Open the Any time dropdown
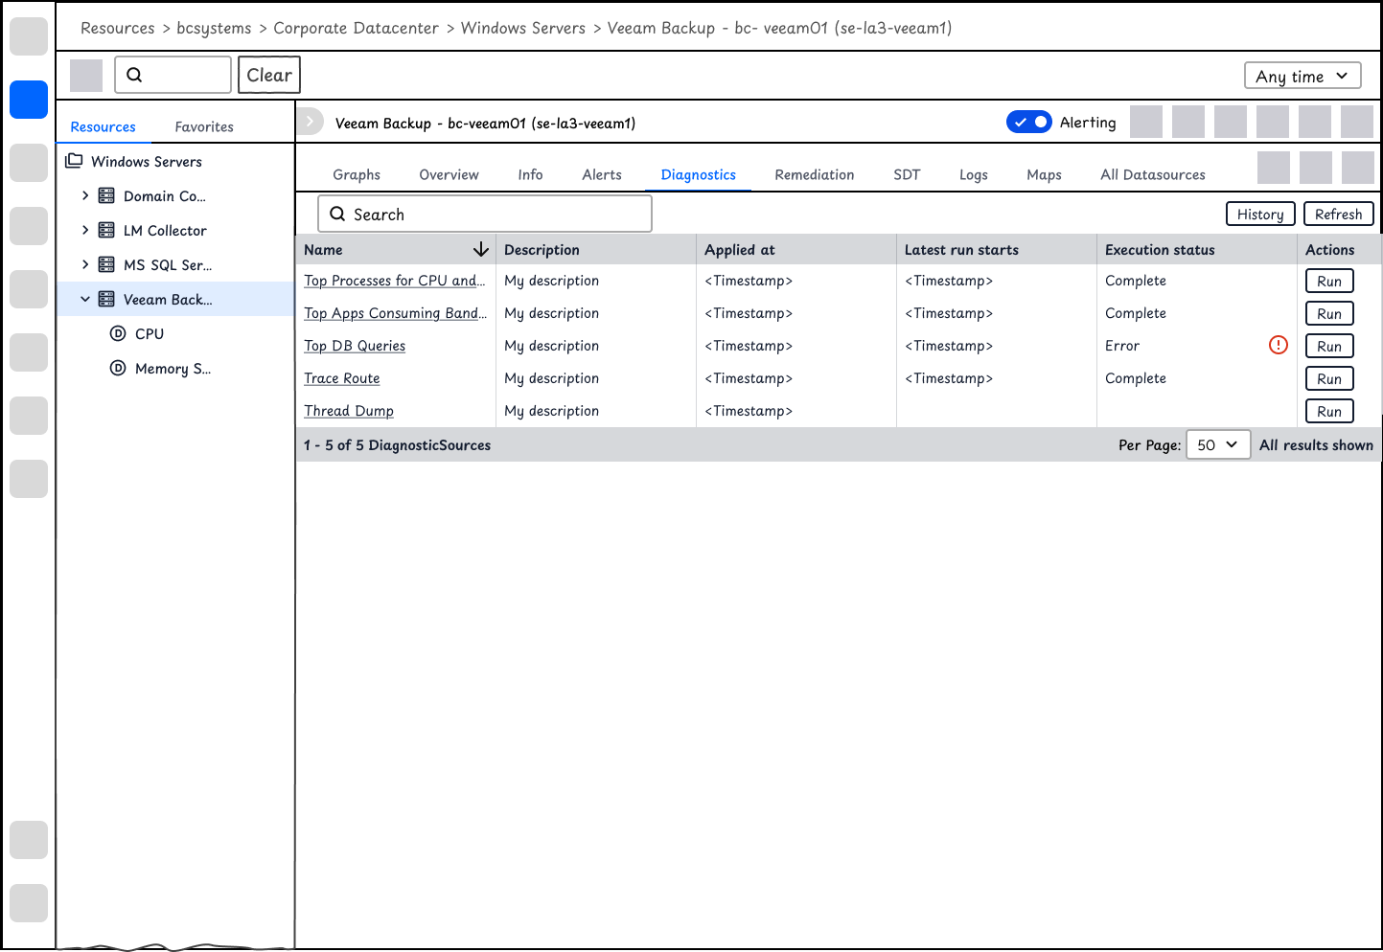The height and width of the screenshot is (952, 1383). 1302,76
